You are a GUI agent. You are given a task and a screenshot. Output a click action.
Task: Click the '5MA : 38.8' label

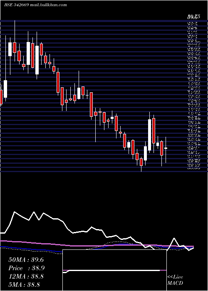[24, 284]
